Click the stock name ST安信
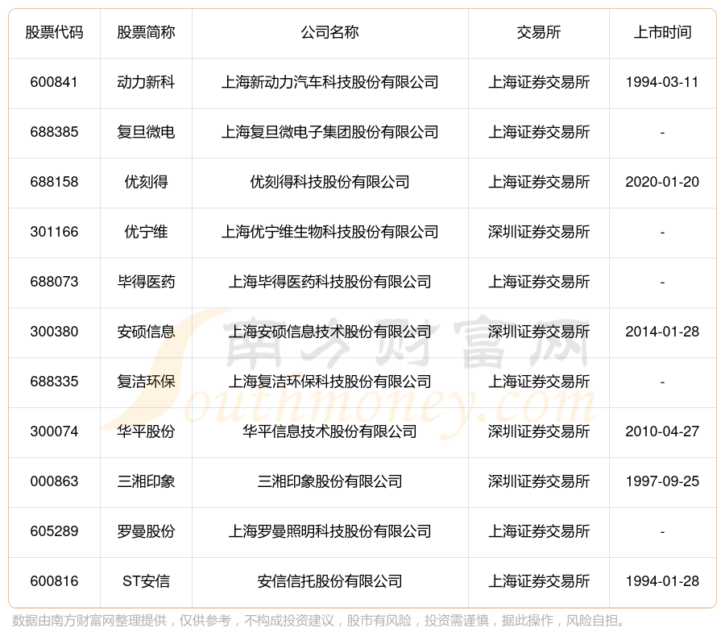The height and width of the screenshot is (644, 725). tap(146, 581)
